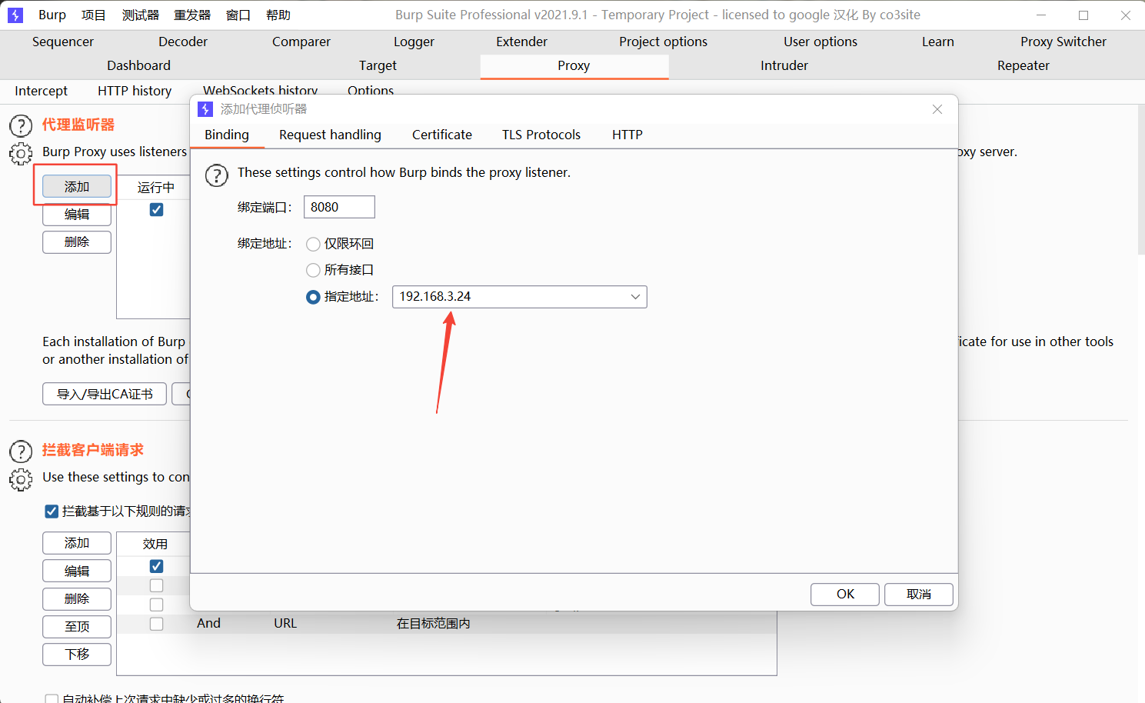This screenshot has height=703, width=1145.
Task: Click 删除 button in interception rules
Action: tap(77, 598)
